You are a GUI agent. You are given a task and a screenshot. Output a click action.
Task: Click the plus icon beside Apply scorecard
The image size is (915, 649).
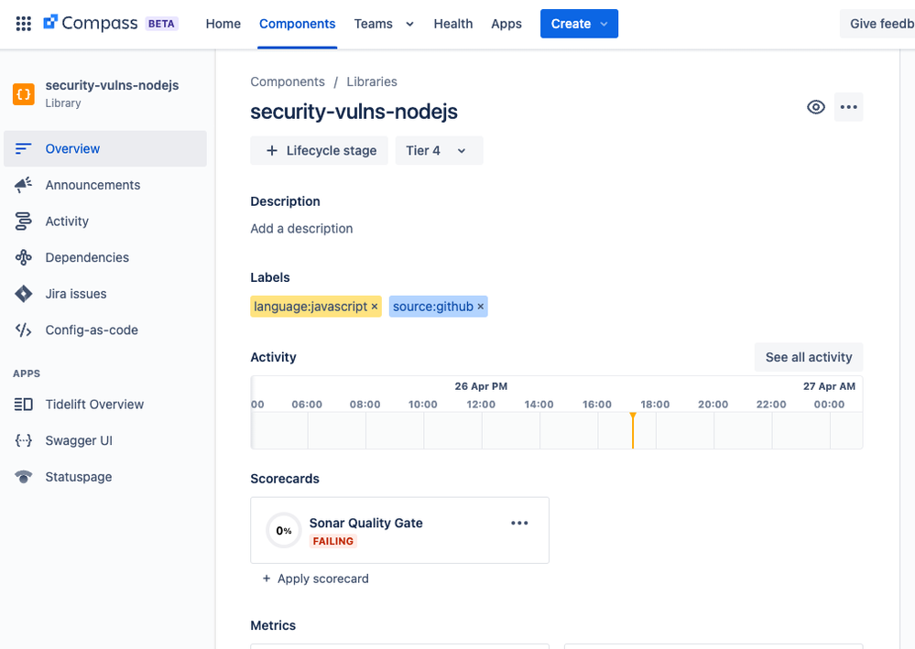[x=267, y=579]
